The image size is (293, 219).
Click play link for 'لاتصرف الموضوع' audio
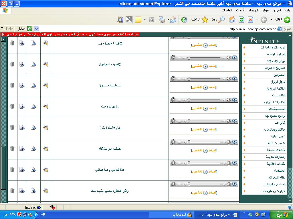(204, 66)
